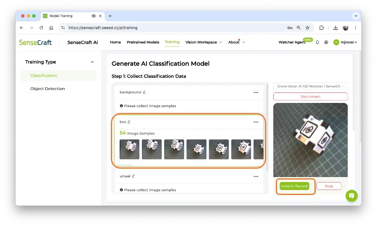Click the edit pencil next to wheel
Screen dimensions: 377x226
(x=133, y=176)
